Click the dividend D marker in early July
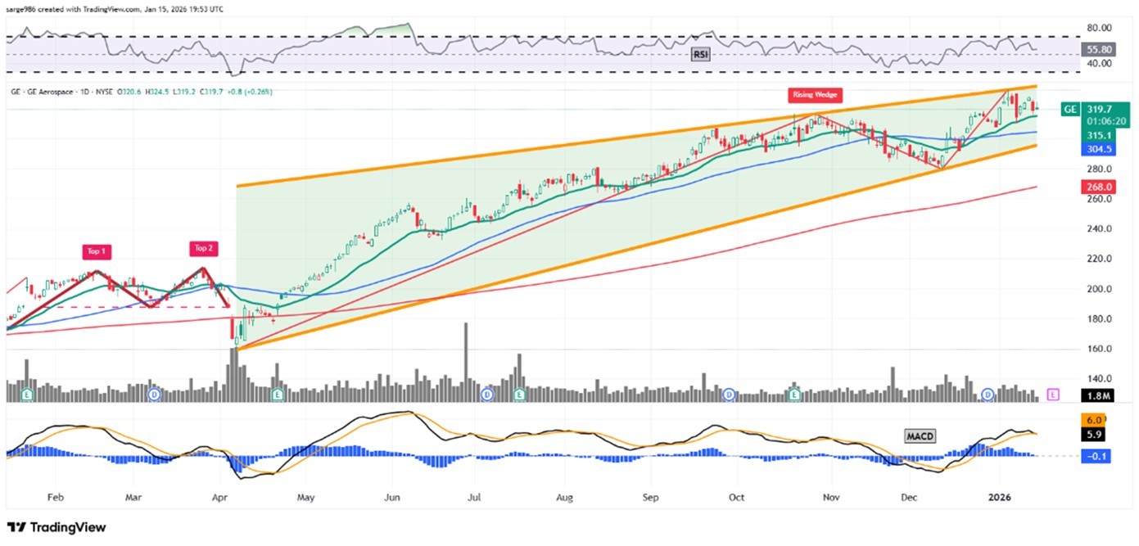This screenshot has height=546, width=1139. [487, 395]
